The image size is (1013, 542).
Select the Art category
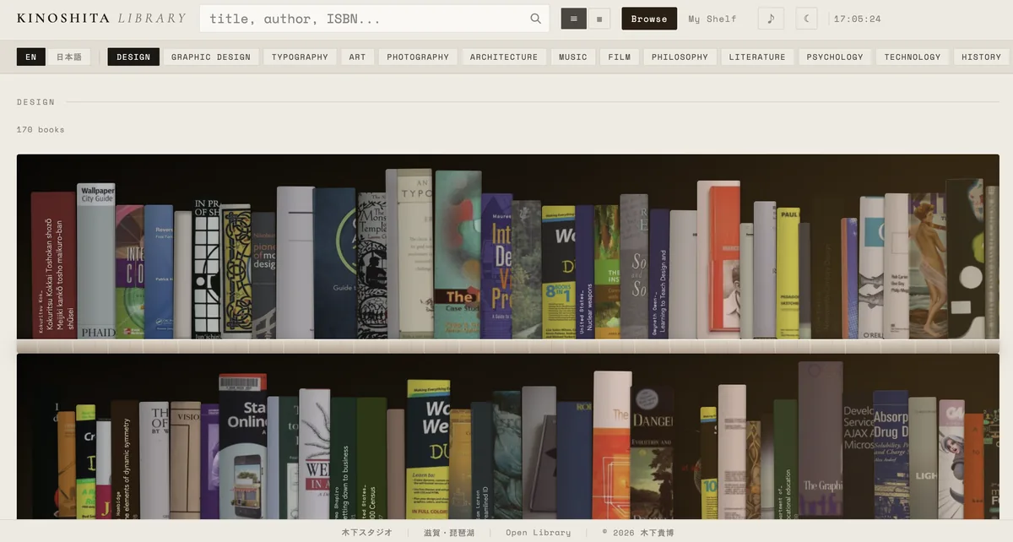coord(358,57)
